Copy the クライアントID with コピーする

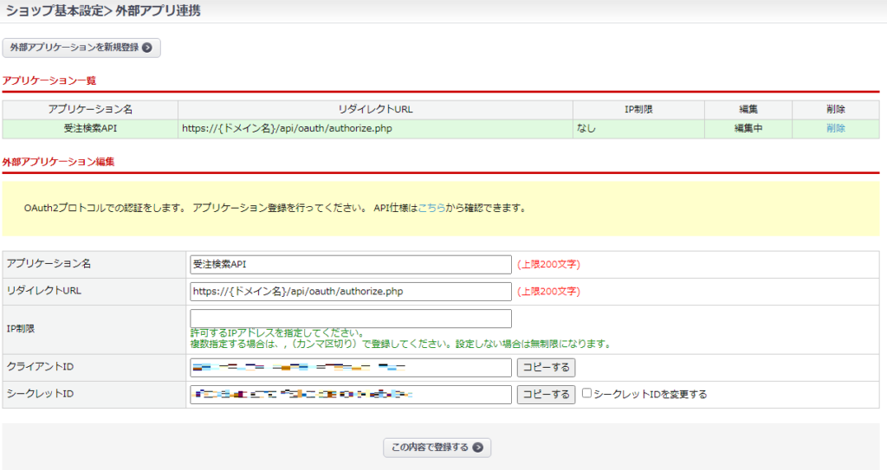(x=546, y=368)
